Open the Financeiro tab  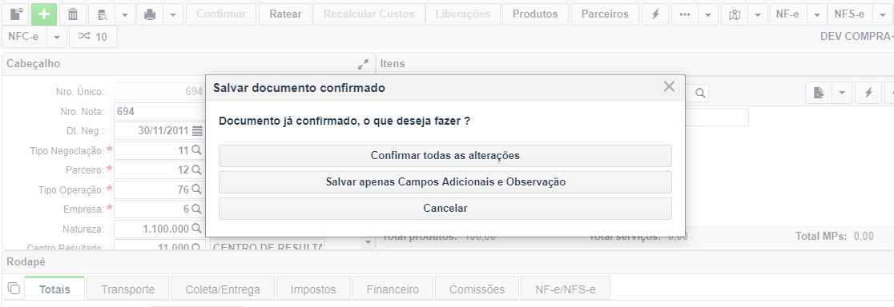tap(393, 289)
